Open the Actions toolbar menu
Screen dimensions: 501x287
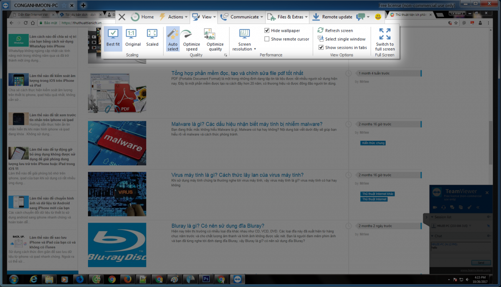click(x=172, y=17)
